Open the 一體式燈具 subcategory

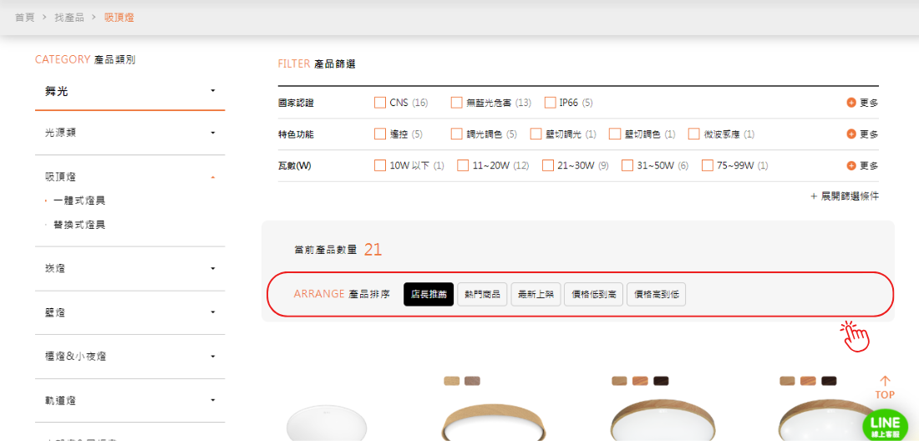(79, 200)
